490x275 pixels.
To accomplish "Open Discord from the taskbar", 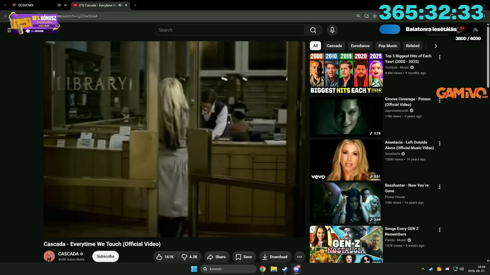I will point(296,269).
